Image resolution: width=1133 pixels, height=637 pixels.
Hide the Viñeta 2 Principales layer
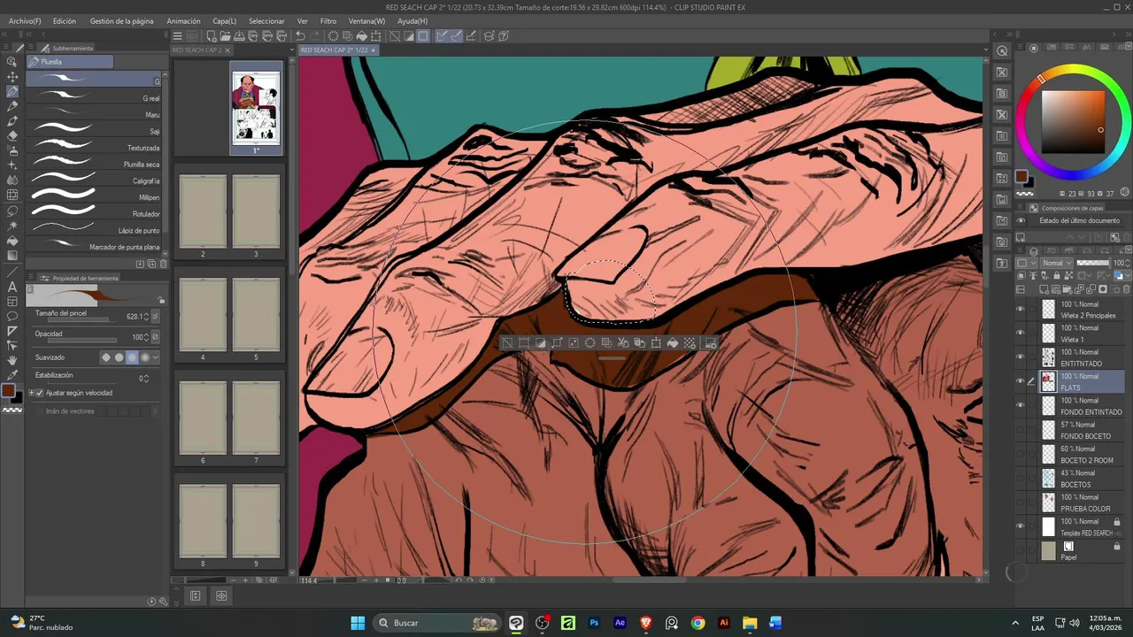(1020, 309)
